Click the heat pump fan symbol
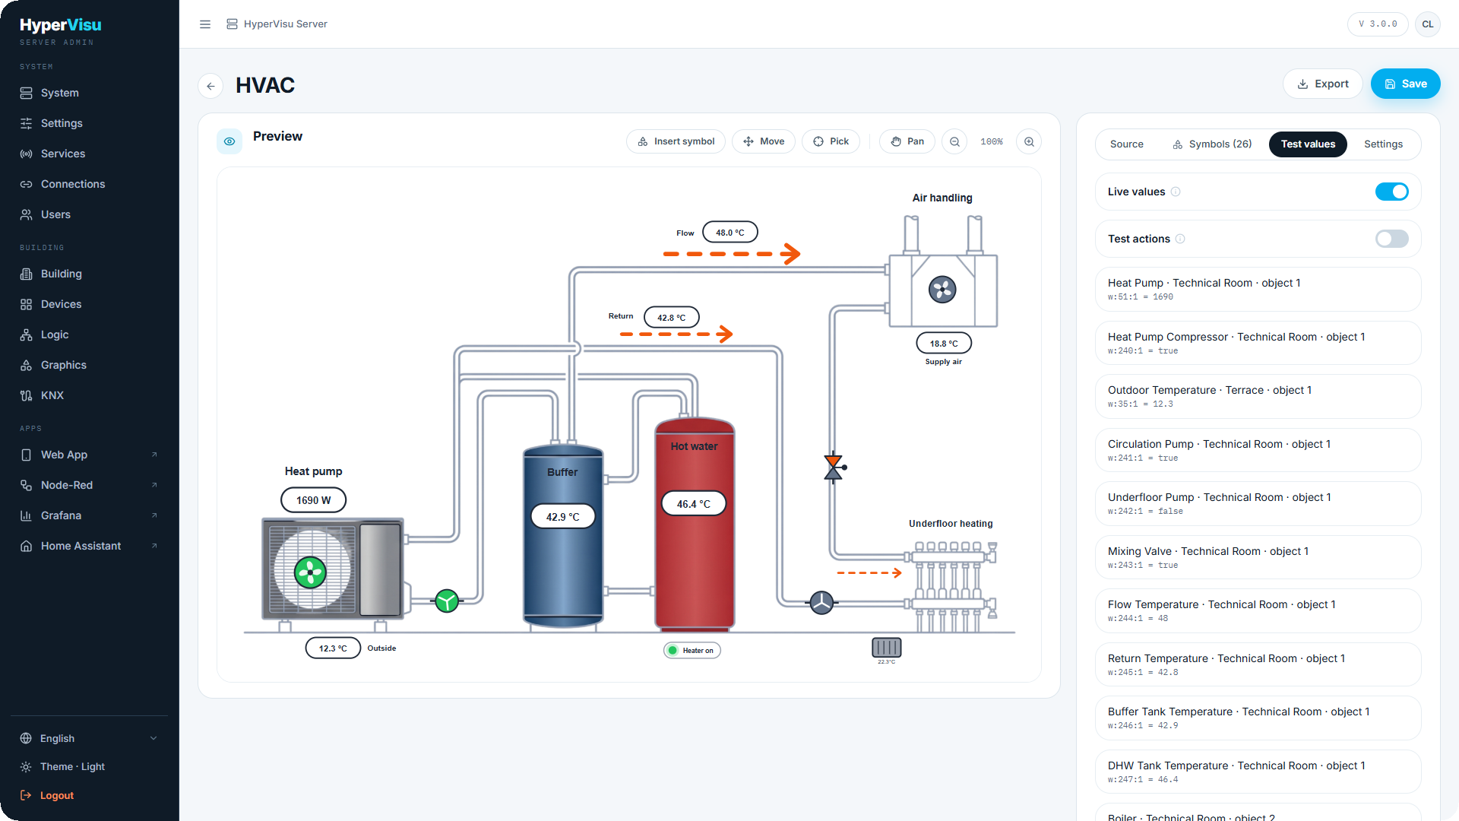 coord(310,572)
